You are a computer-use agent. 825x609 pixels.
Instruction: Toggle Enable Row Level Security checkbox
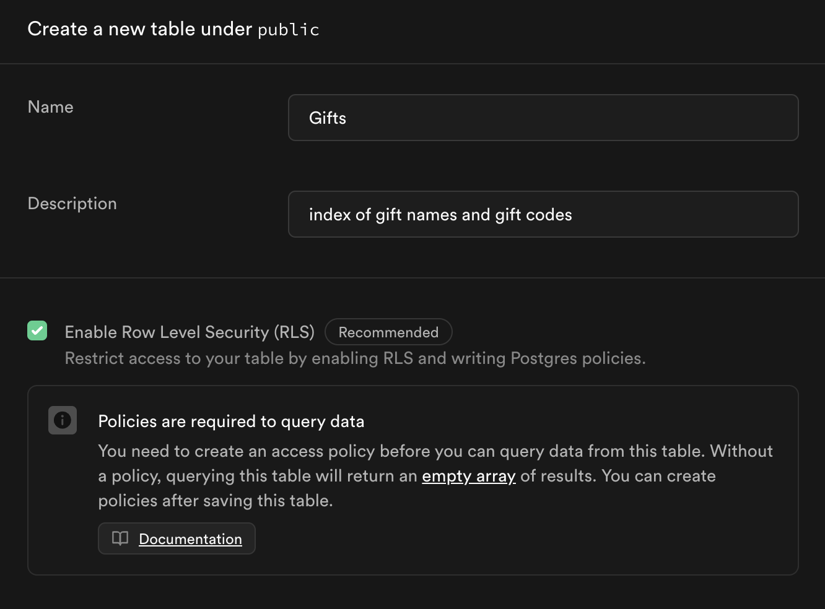[x=37, y=331]
